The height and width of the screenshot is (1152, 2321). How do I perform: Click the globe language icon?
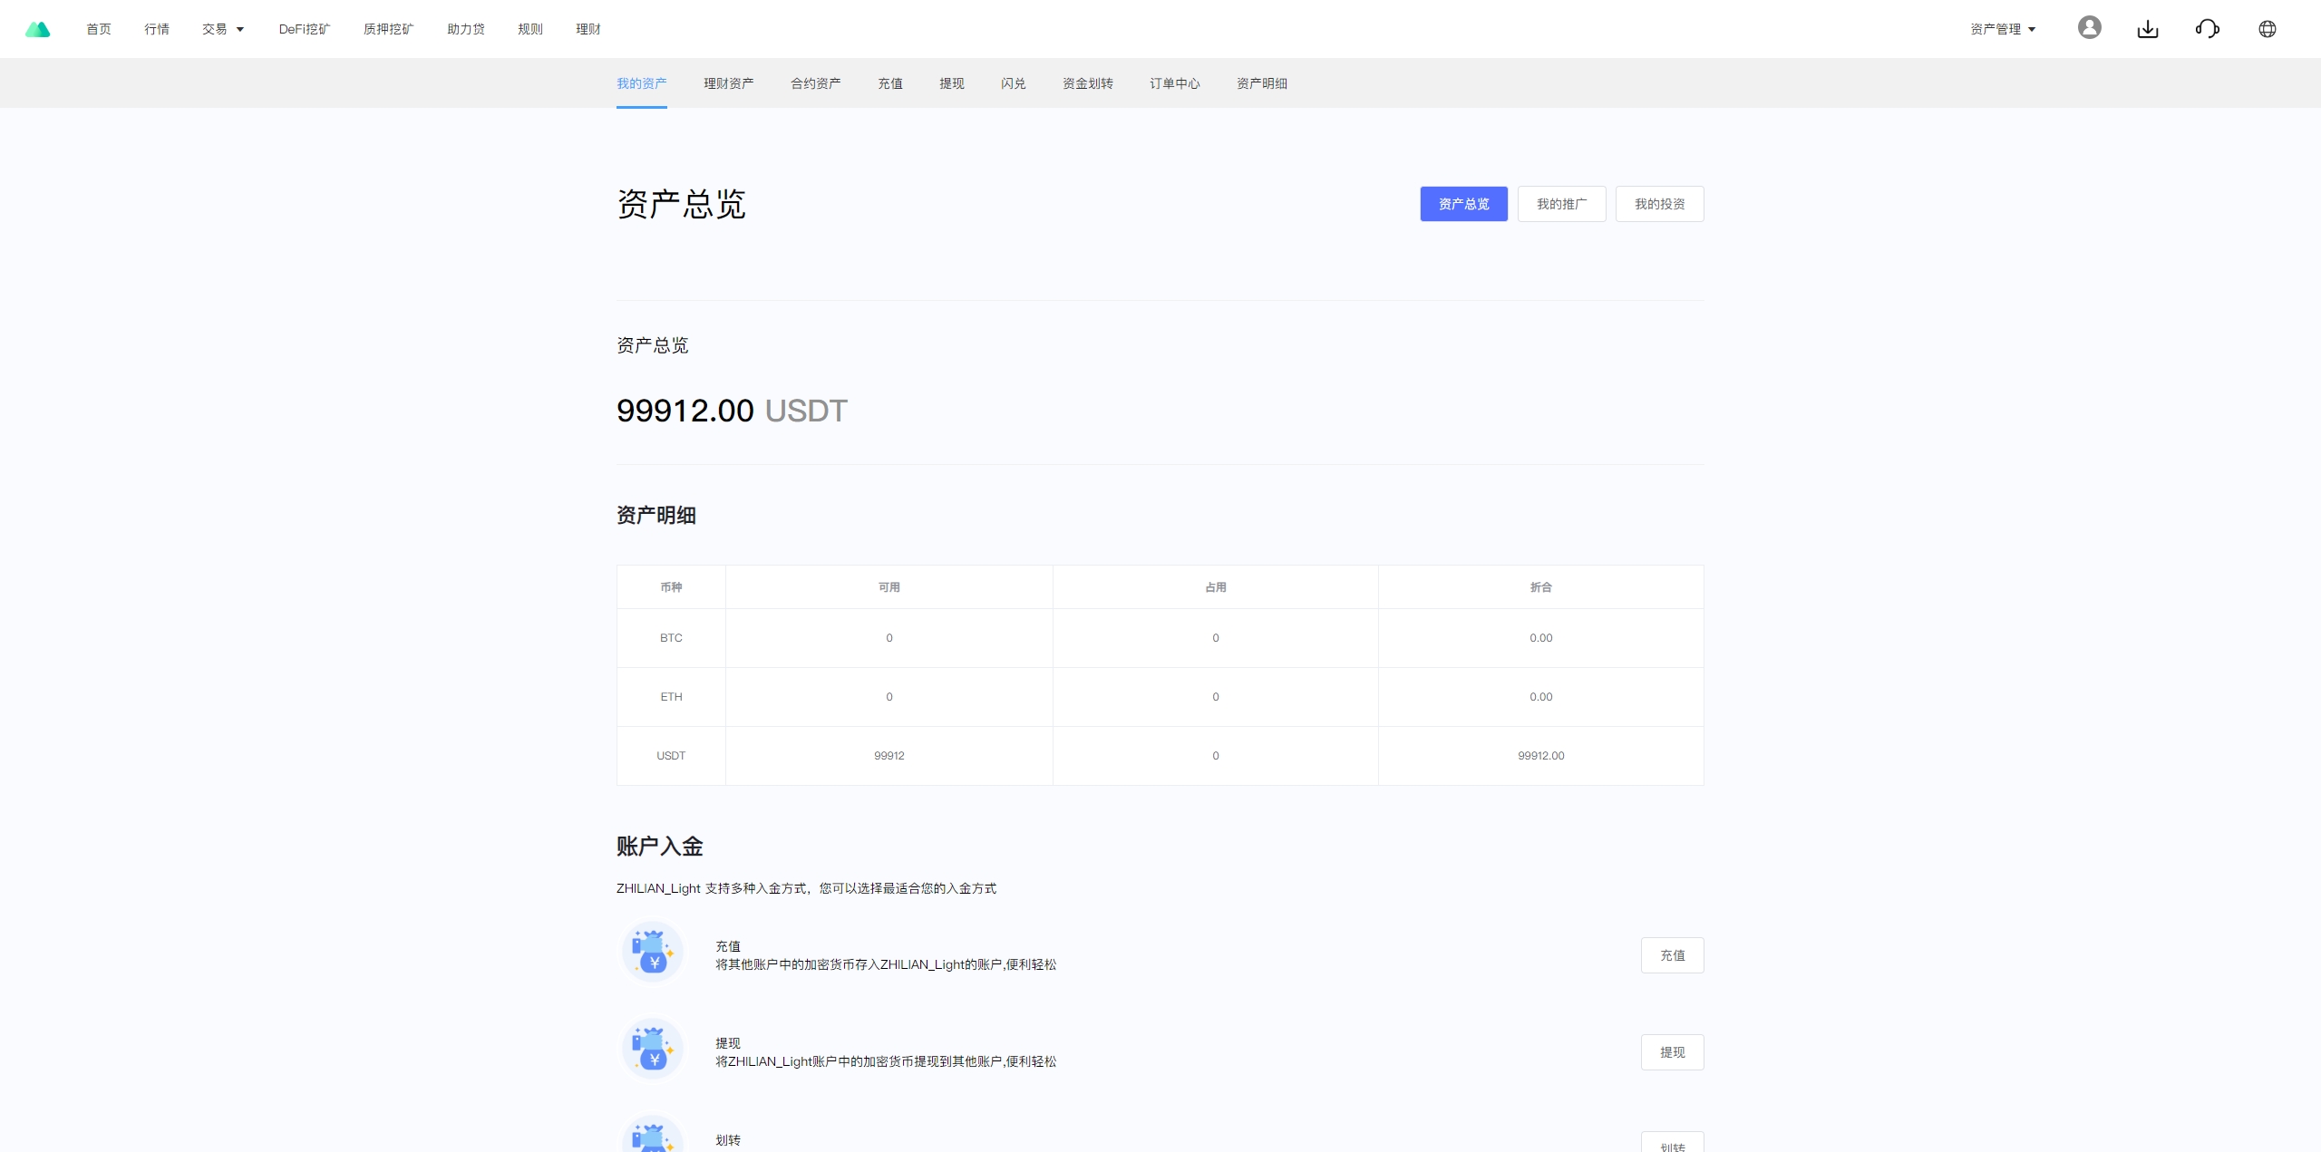point(2267,29)
